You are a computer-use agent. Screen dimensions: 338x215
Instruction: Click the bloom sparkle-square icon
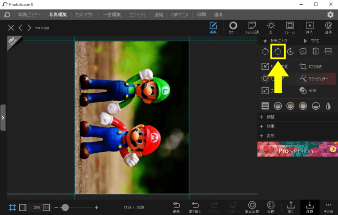coord(265,90)
